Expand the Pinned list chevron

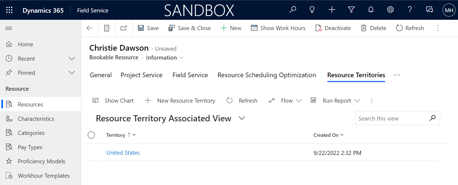pyautogui.click(x=72, y=73)
